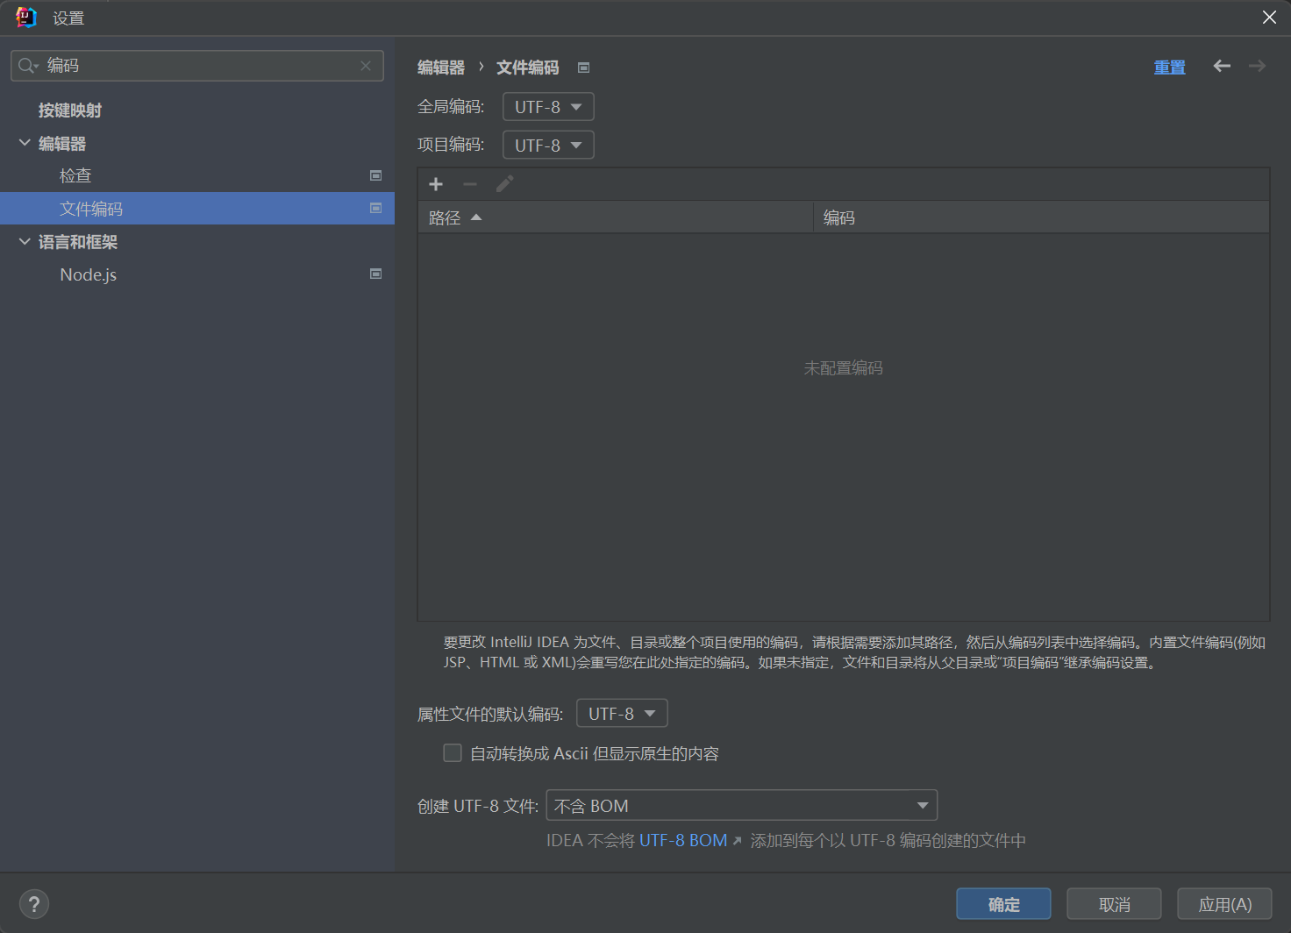Image resolution: width=1291 pixels, height=933 pixels.
Task: Open the 不含 BOM dropdown
Action: (741, 806)
